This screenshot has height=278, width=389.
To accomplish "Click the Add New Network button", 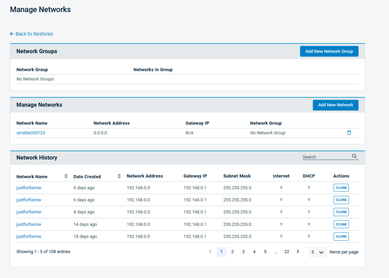I will tap(335, 105).
